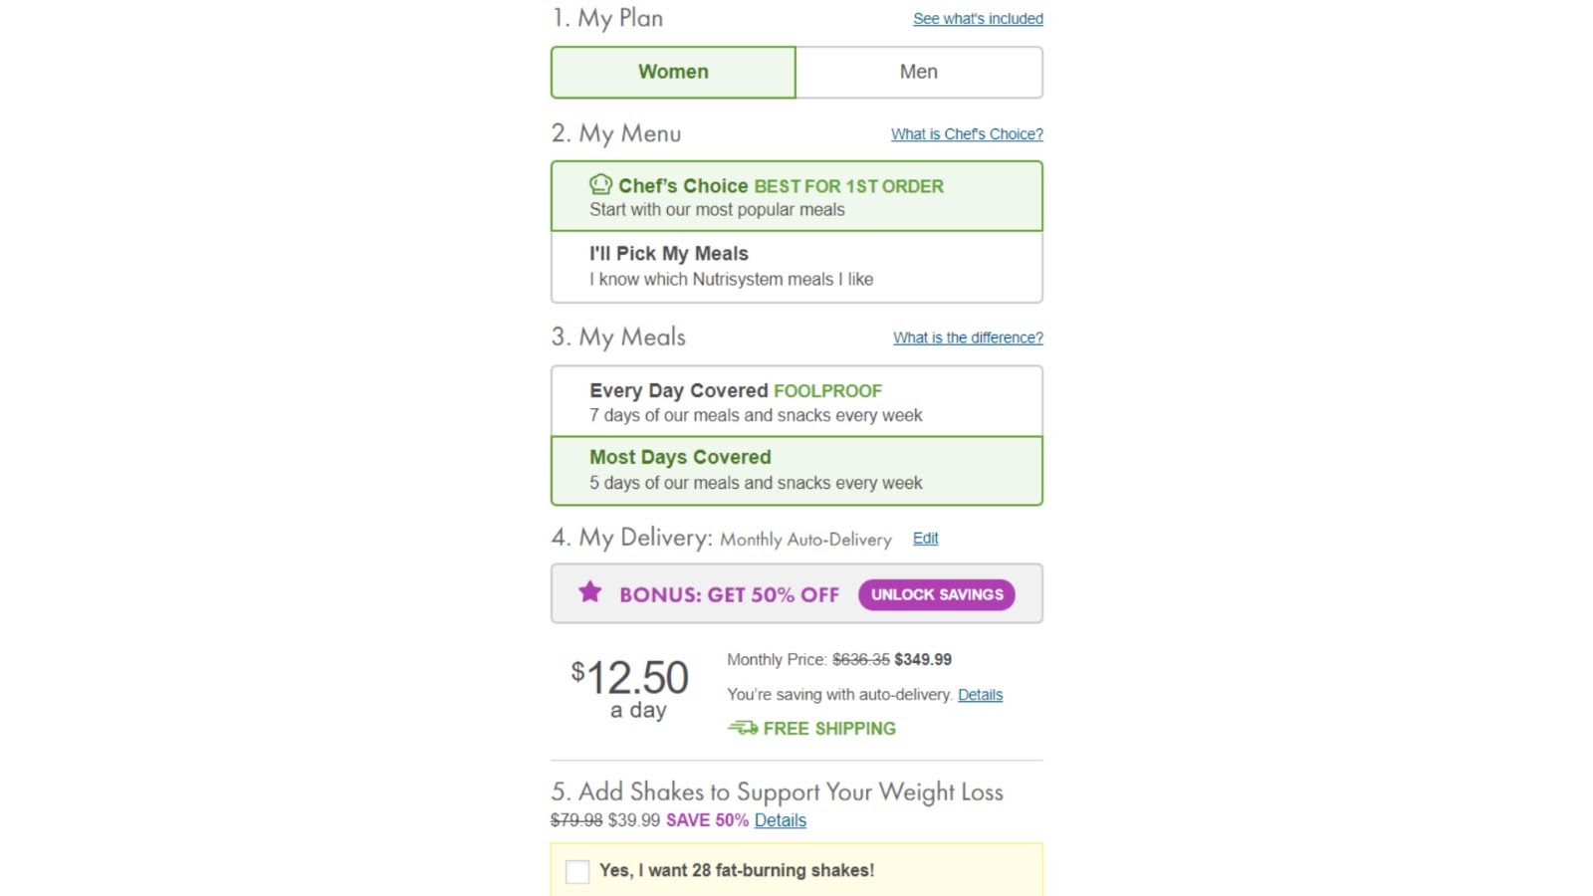Tick the 28 fat-burning shakes checkbox

coord(577,871)
